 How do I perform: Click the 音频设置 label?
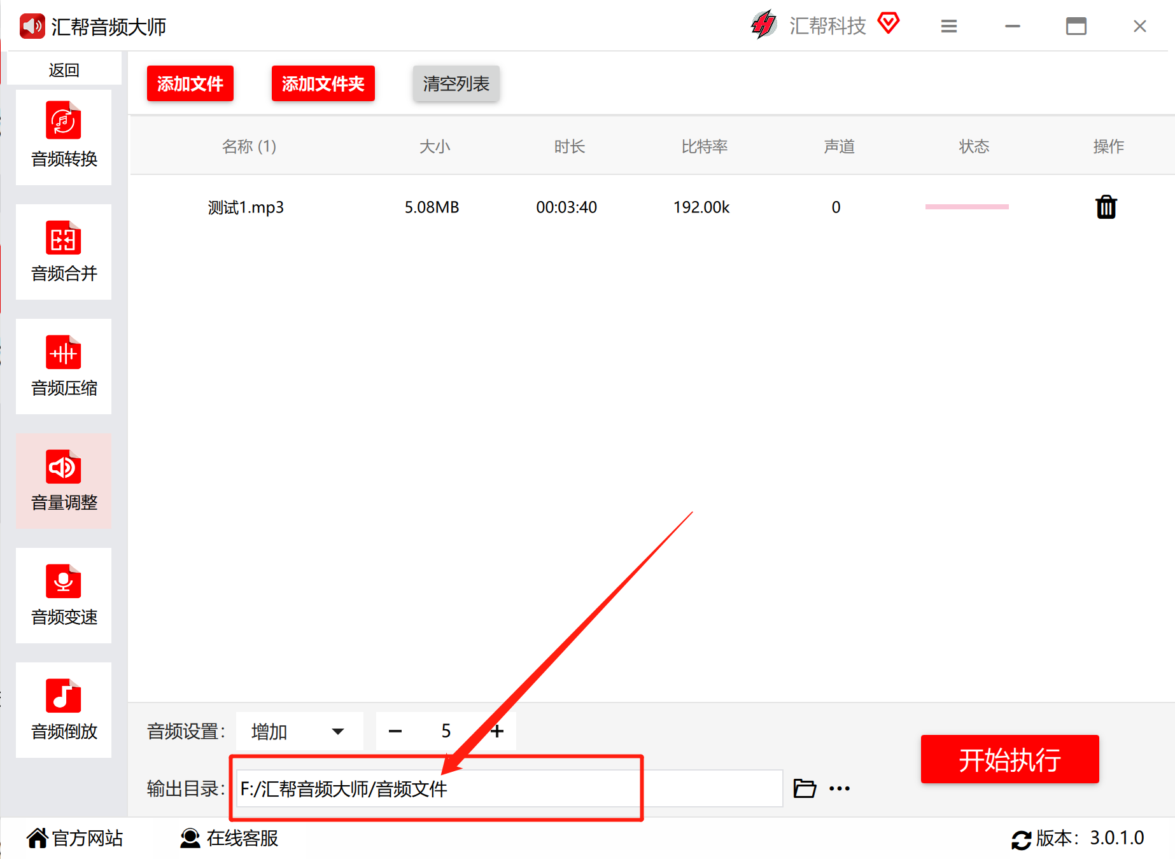(186, 731)
